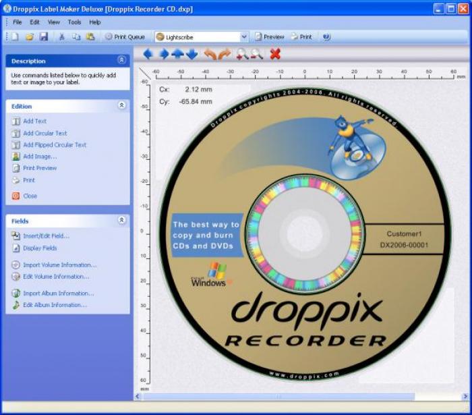
Task: Click the Cy value -65.84 mm
Action: 196,101
